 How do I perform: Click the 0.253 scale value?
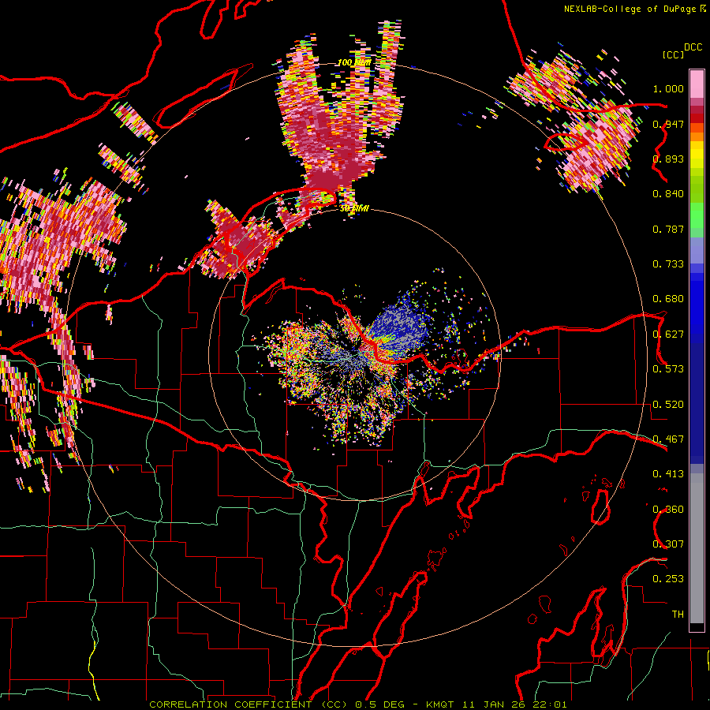(x=668, y=579)
